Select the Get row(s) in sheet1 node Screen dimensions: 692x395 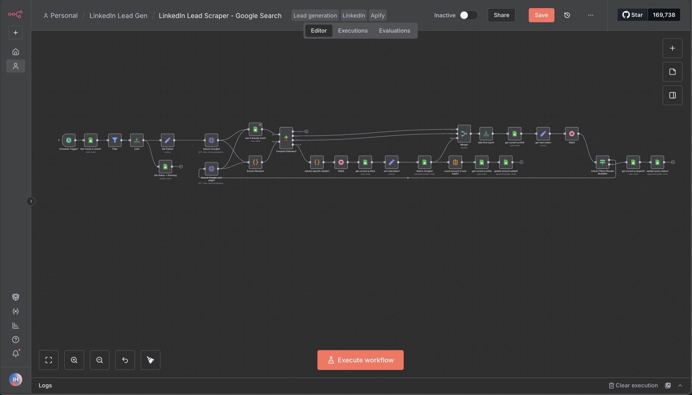point(90,140)
